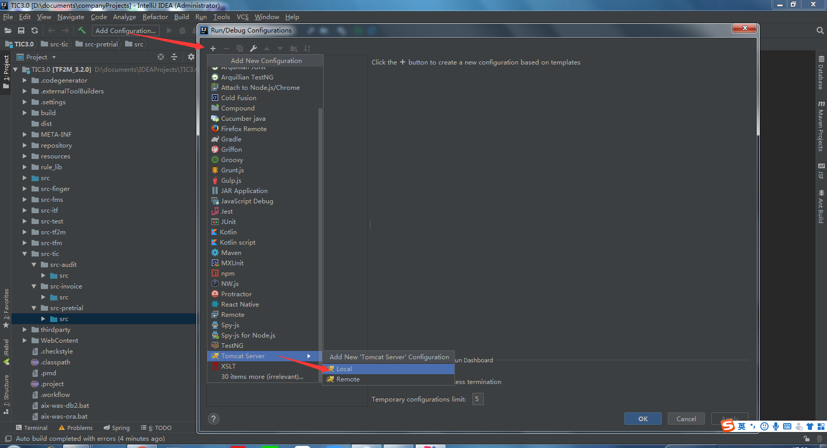Click the Synchronize refresh toolbar icon
The height and width of the screenshot is (448, 827).
click(35, 30)
